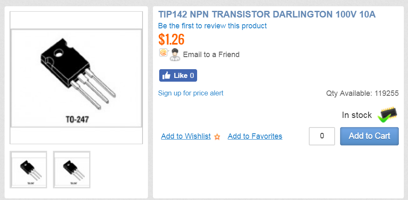408x200 pixels.
Task: Open the Email to a Friend link
Action: point(211,55)
